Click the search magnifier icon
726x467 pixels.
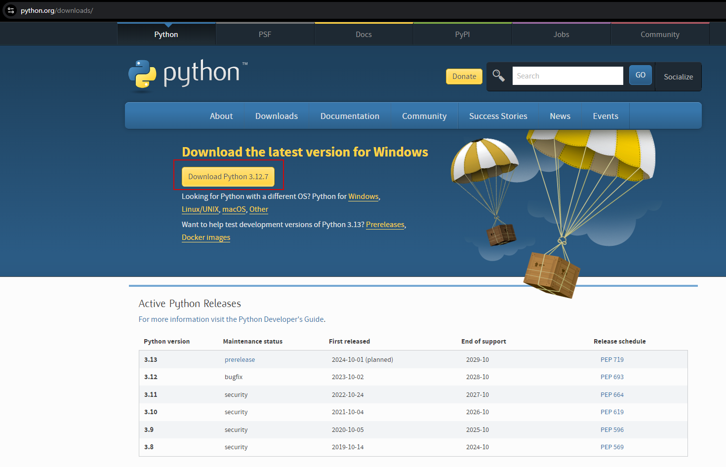click(498, 76)
